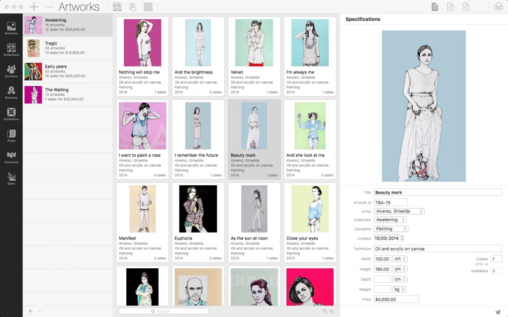
Task: Click the bottom-right corner logo icon
Action: click(x=498, y=312)
